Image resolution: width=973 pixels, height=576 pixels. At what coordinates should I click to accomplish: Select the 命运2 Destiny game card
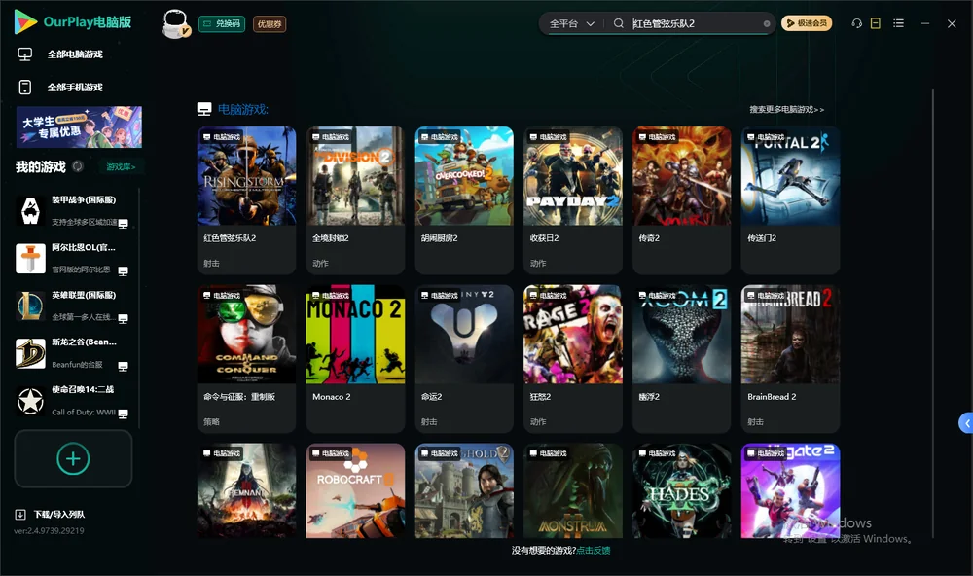464,359
